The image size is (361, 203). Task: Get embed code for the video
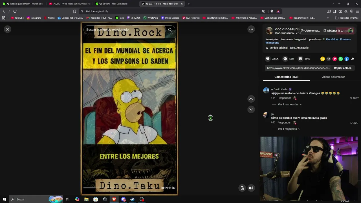click(329, 59)
